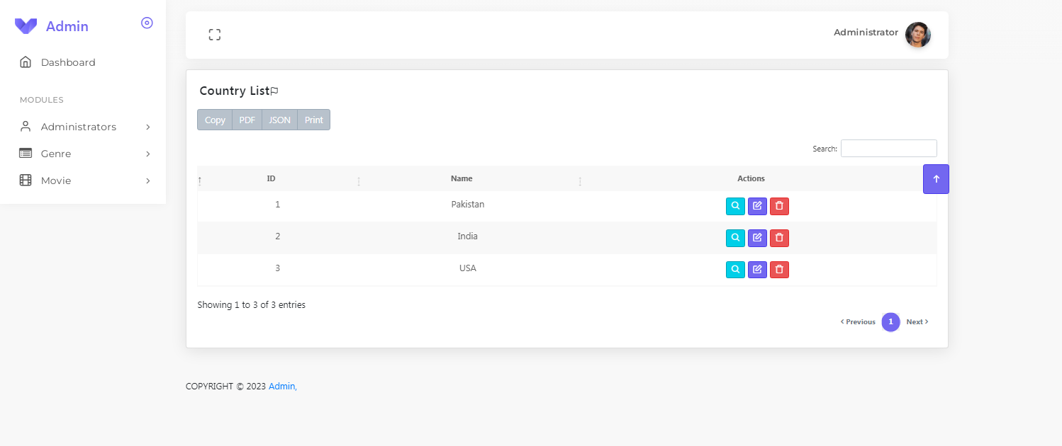The width and height of the screenshot is (1062, 446).
Task: Select the Dashboard home icon
Action: [26, 62]
